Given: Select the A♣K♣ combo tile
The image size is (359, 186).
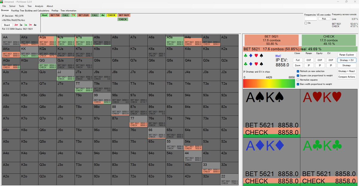Looking at the screenshot, I should [329, 162].
